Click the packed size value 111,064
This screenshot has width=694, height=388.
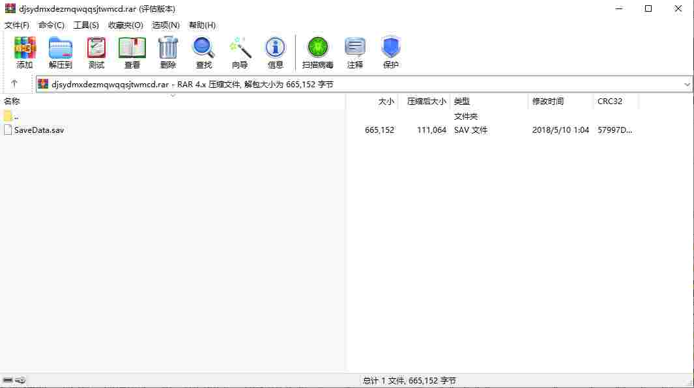[x=431, y=130]
